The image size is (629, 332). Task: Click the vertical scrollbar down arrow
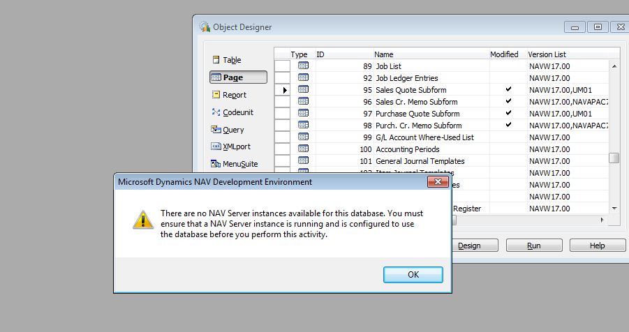click(614, 209)
